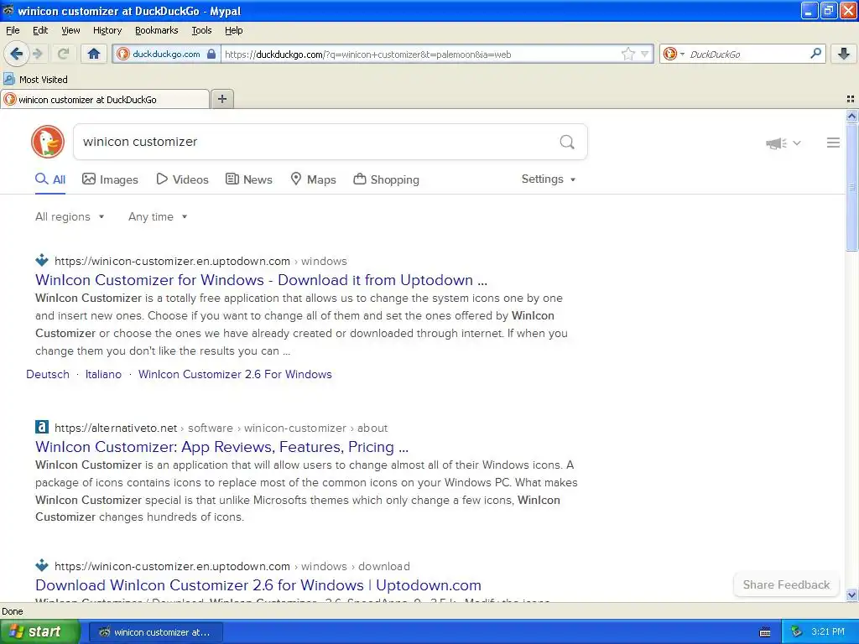Click the Done status bar text
Screen dimensions: 859x644
13,611
